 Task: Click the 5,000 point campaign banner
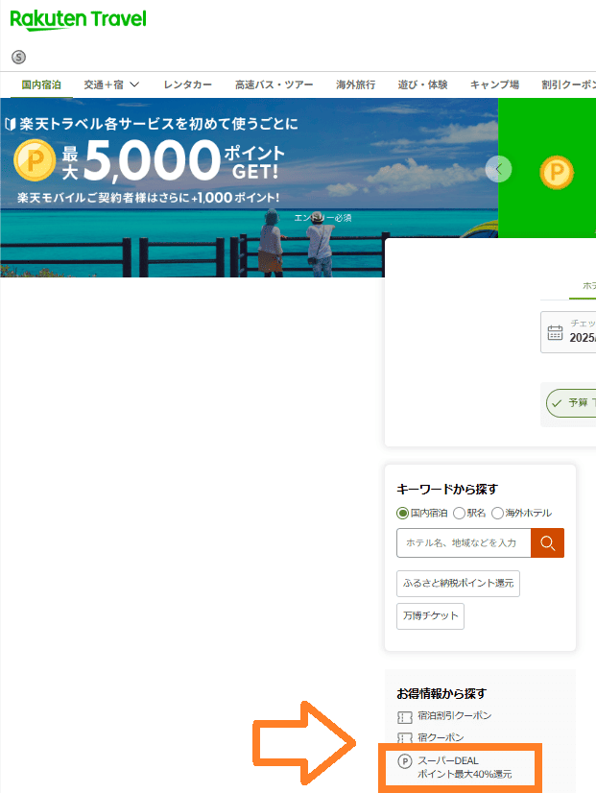click(249, 187)
